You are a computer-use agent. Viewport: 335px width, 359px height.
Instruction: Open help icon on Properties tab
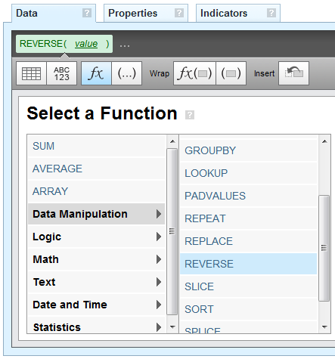pyautogui.click(x=179, y=13)
